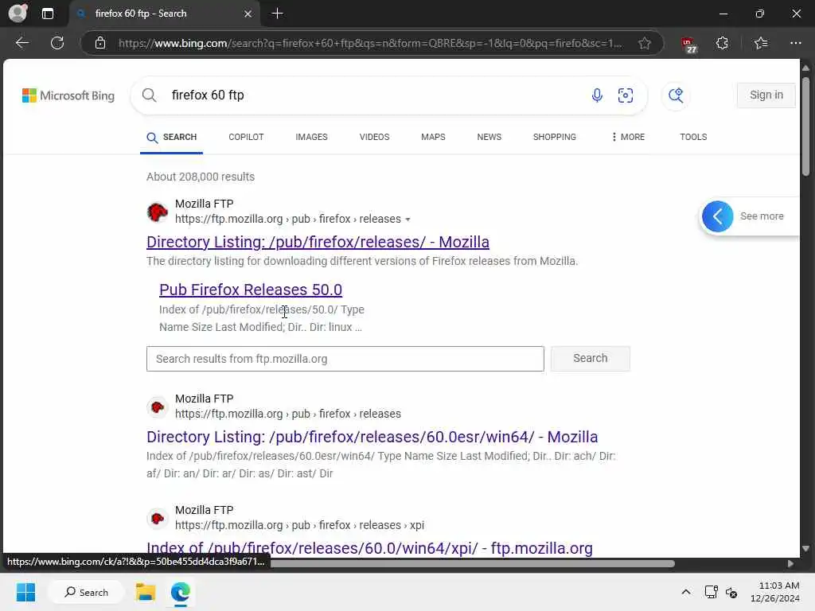Open Index of 60.0/win64/xpi link
Screen dimensions: 815x611
click(x=369, y=548)
